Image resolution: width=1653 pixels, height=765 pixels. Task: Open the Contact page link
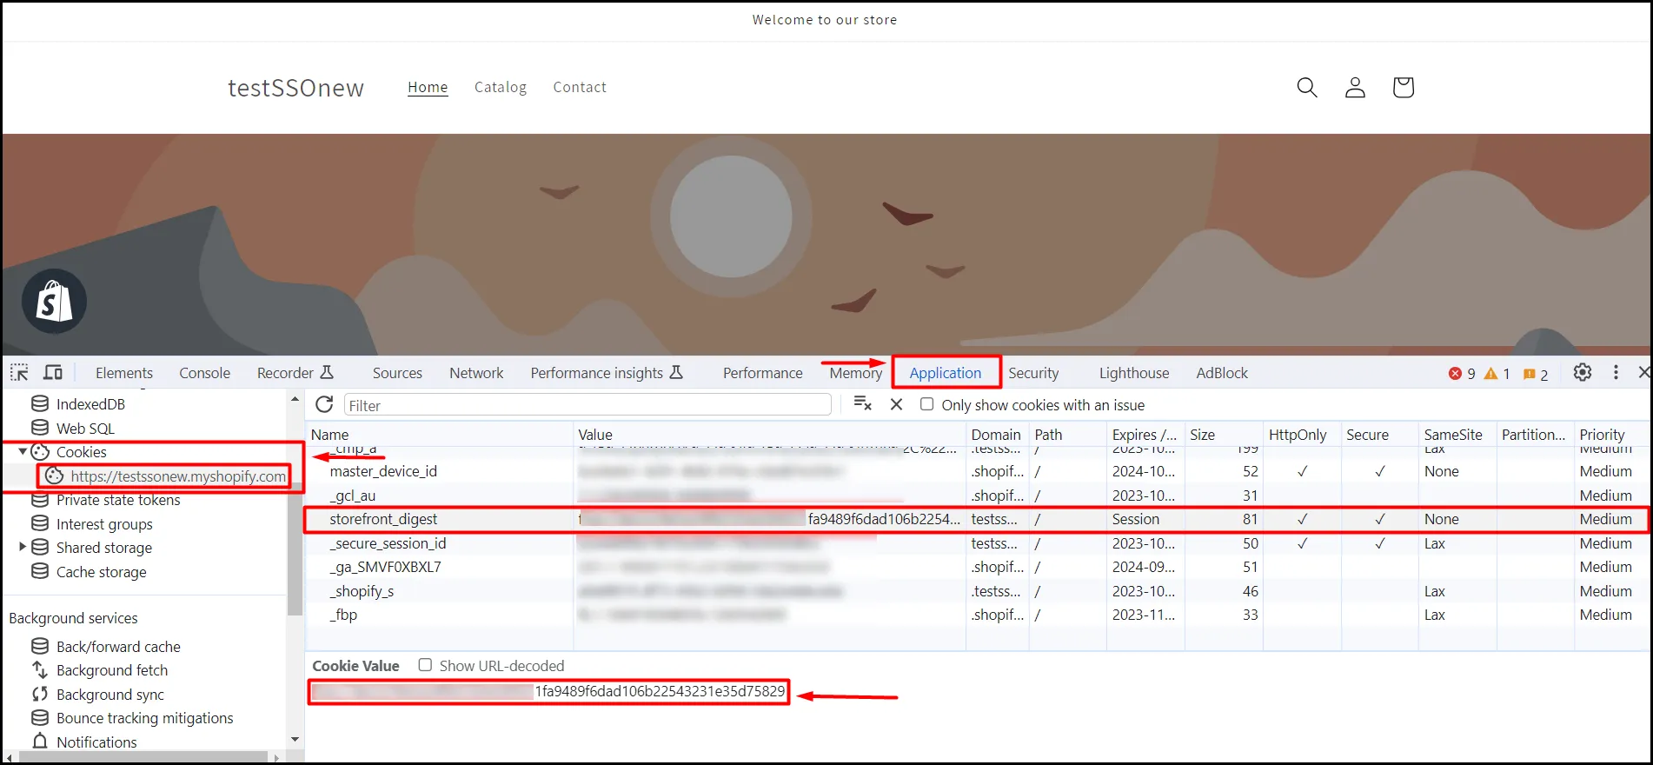point(580,87)
